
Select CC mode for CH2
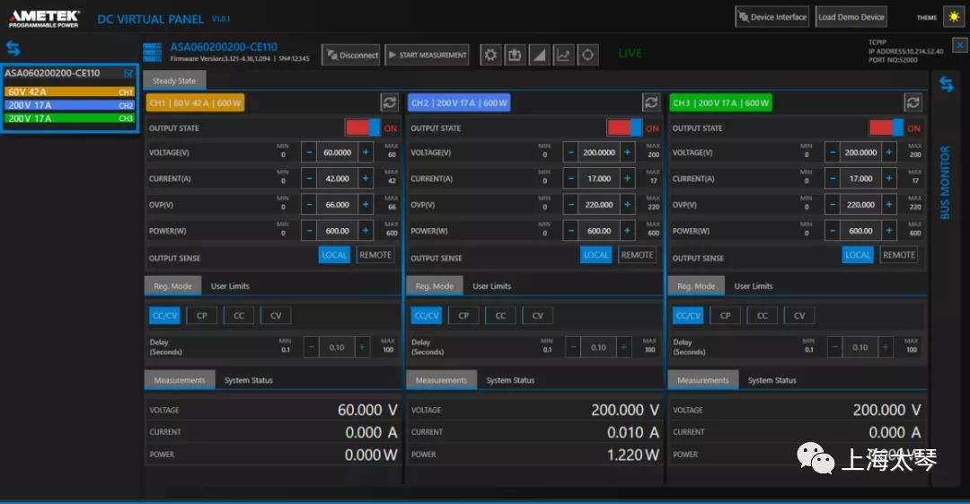[500, 315]
